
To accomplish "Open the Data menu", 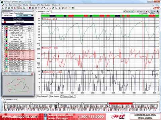I will 10,5.
